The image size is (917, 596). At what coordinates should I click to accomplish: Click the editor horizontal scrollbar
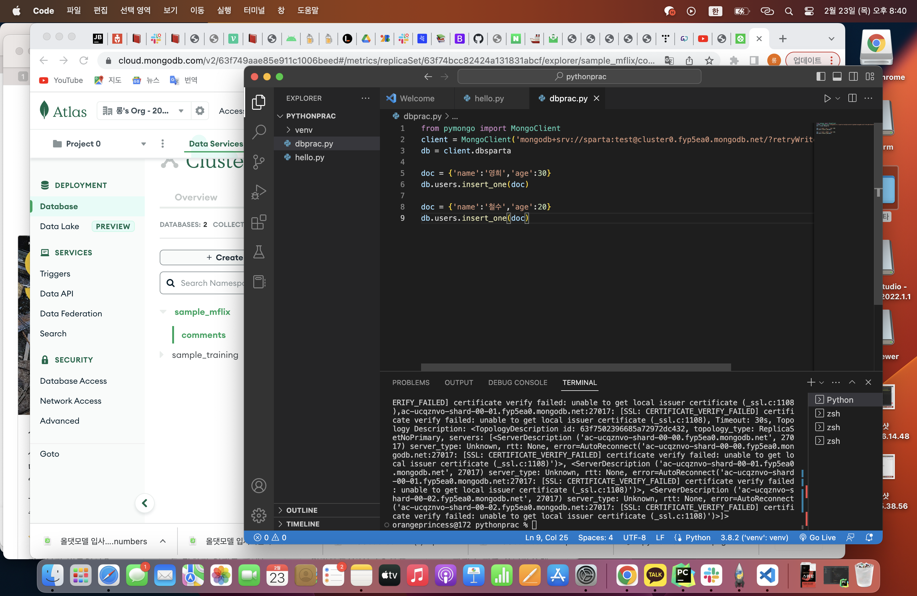click(576, 367)
